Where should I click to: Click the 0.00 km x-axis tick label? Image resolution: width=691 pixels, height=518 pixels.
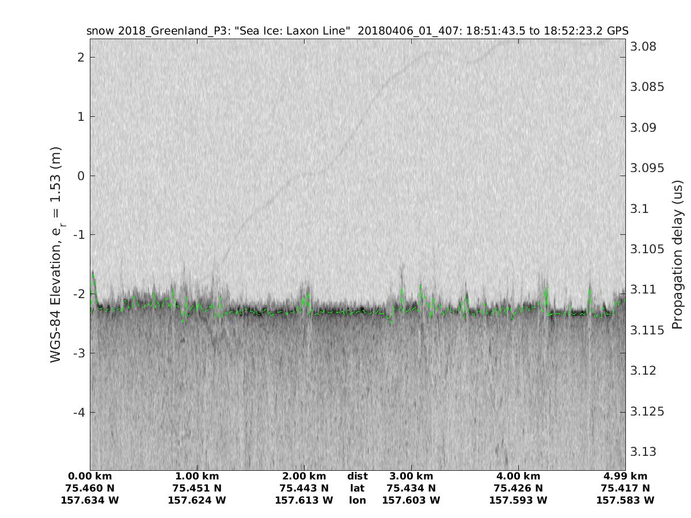click(90, 476)
